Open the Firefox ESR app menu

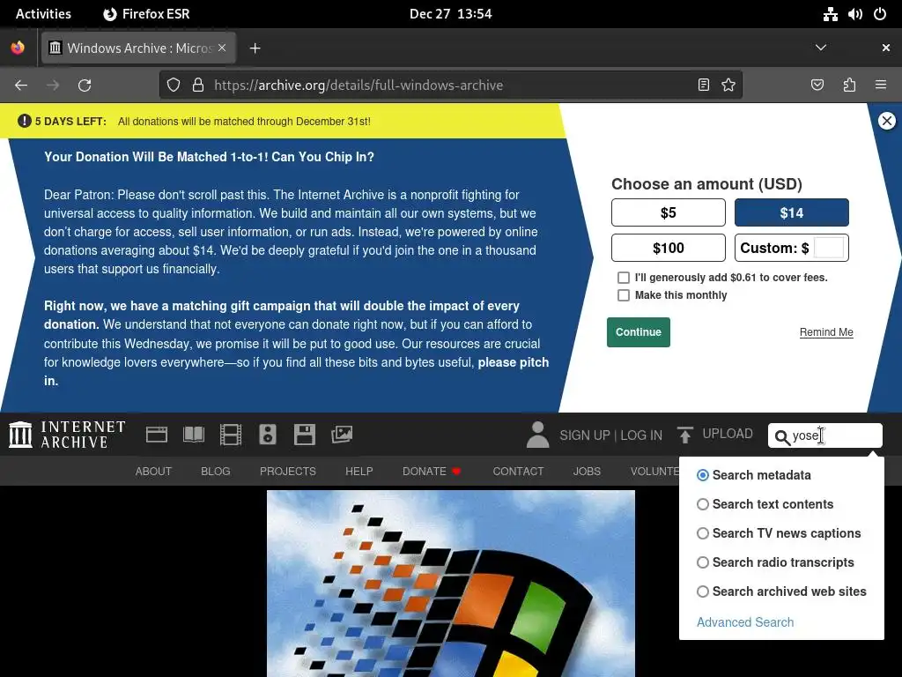pyautogui.click(x=146, y=14)
